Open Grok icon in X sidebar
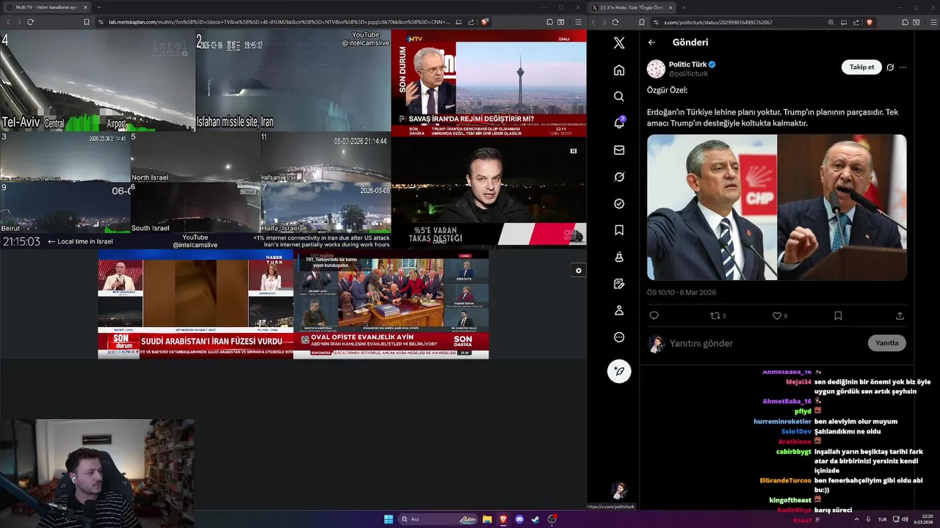The image size is (940, 528). pos(619,177)
